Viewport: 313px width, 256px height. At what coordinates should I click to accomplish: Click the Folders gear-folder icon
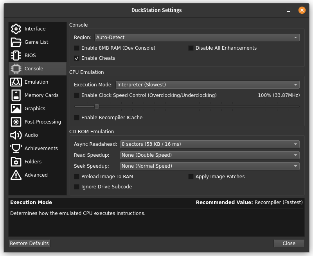point(16,162)
